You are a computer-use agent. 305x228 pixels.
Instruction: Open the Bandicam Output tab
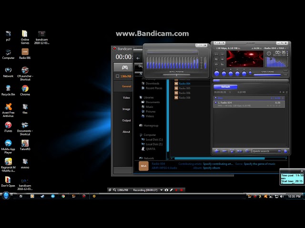(126, 120)
